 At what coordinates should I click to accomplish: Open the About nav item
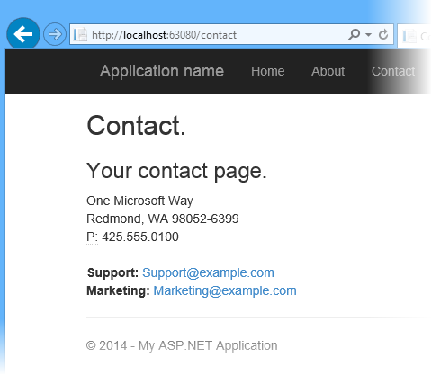tap(328, 71)
